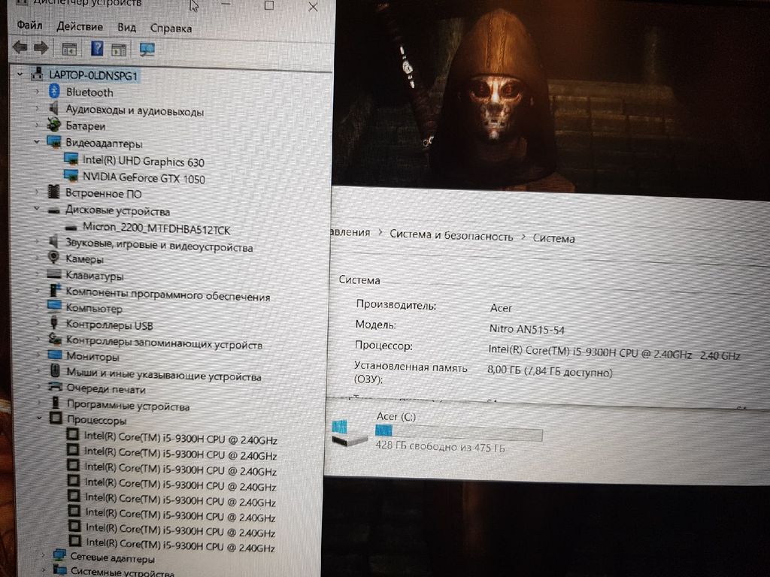Viewport: 770px width, 577px height.
Task: Collapse the Видеоадаптеры category
Action: coord(36,142)
